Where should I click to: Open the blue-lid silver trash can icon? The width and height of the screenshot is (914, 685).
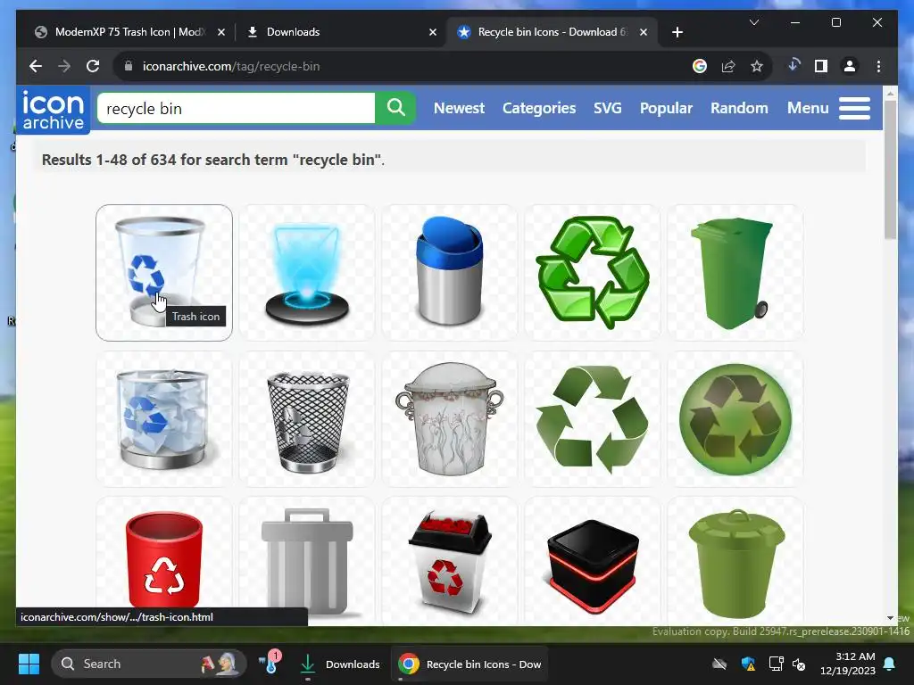[x=450, y=273]
